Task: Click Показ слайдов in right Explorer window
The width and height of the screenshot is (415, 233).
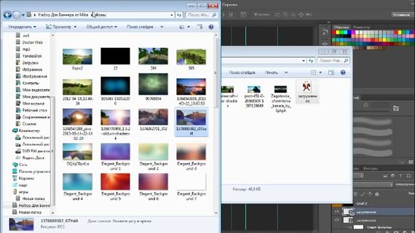Action: point(242,72)
